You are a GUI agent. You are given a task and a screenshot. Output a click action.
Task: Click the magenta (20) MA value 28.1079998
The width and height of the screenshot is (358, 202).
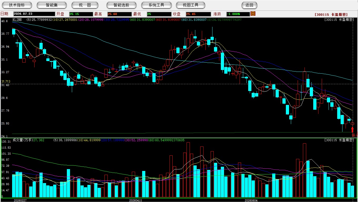point(91,19)
